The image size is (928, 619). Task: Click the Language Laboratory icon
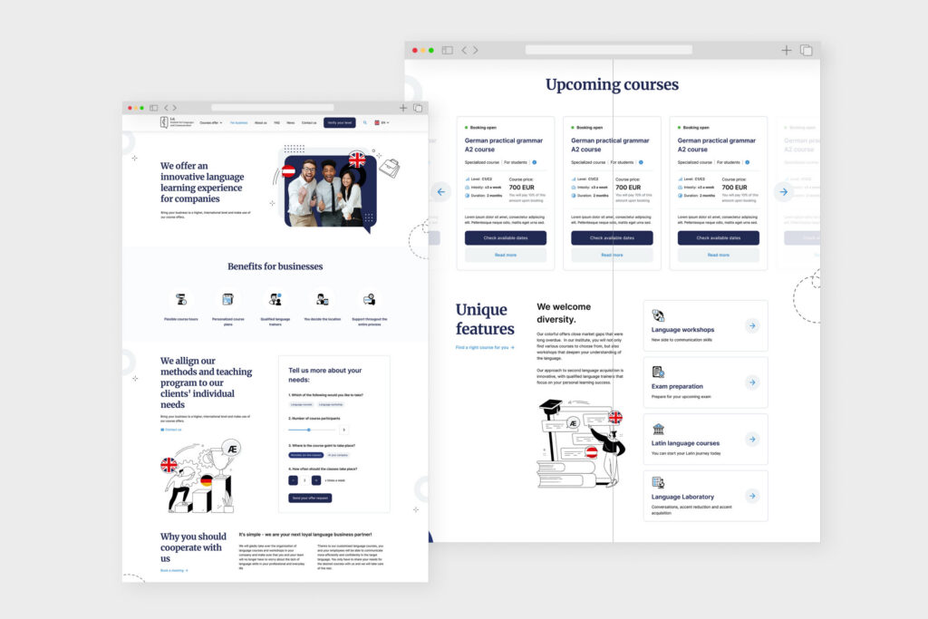[x=658, y=482]
